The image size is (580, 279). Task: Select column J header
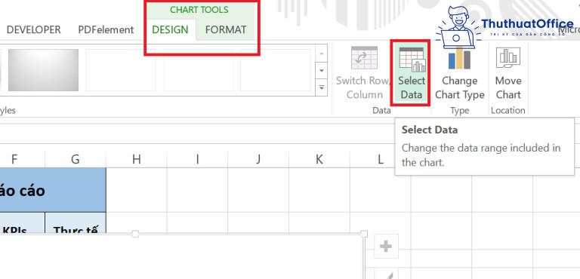pos(258,159)
